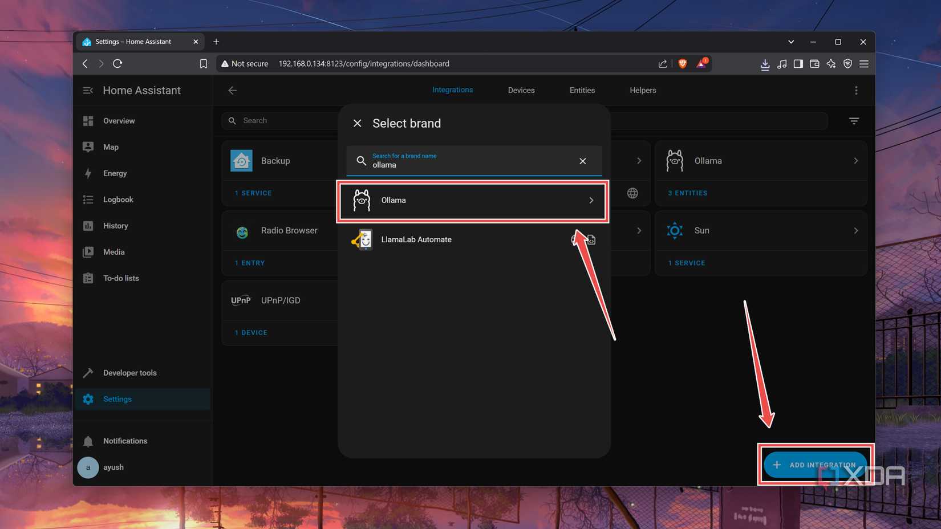Screen dimensions: 941x529
Task: Open the integrations overflow menu
Action: click(856, 91)
